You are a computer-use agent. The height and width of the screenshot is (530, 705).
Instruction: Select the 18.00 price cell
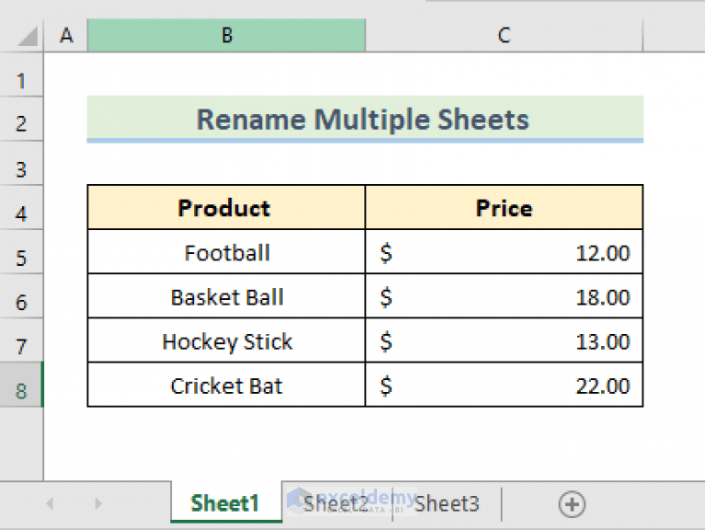(504, 296)
